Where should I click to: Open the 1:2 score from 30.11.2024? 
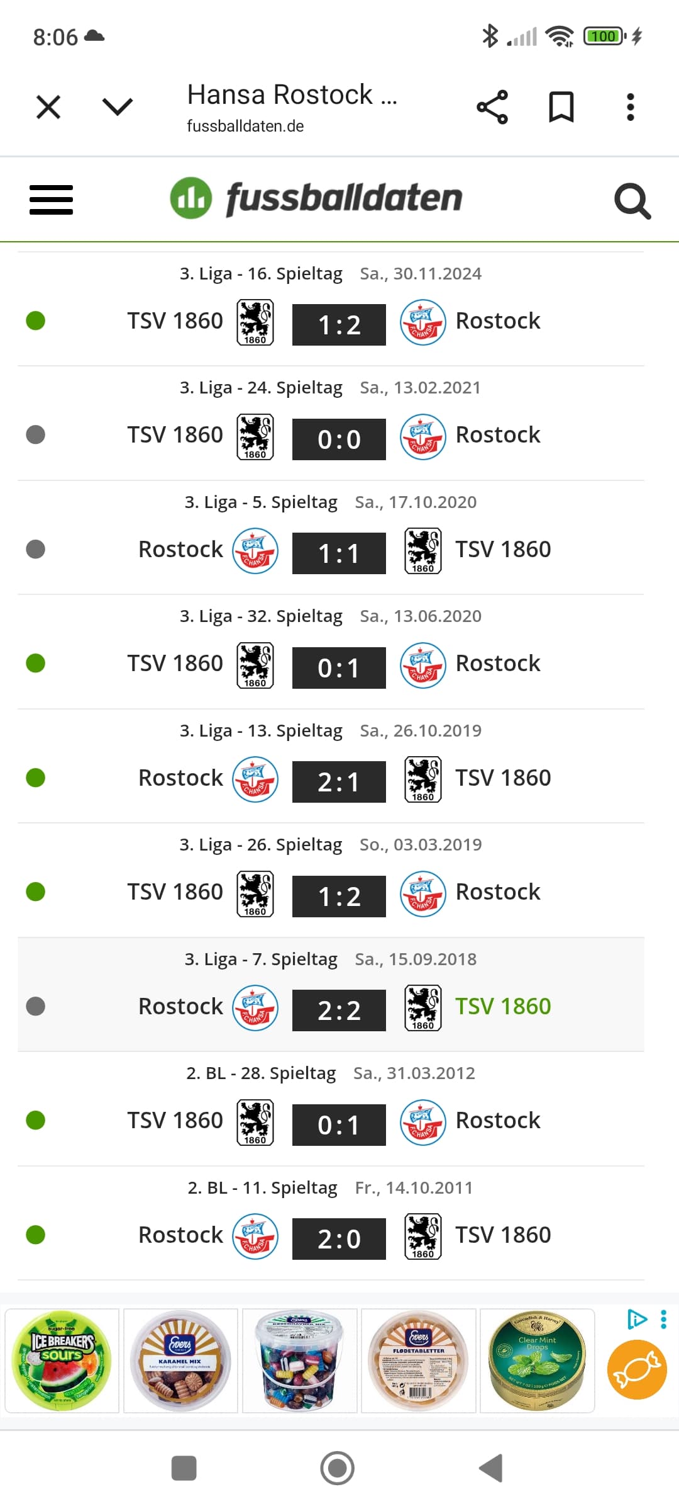[x=339, y=325]
